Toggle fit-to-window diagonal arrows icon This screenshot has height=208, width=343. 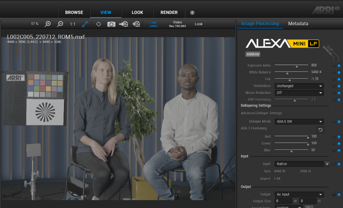85,24
